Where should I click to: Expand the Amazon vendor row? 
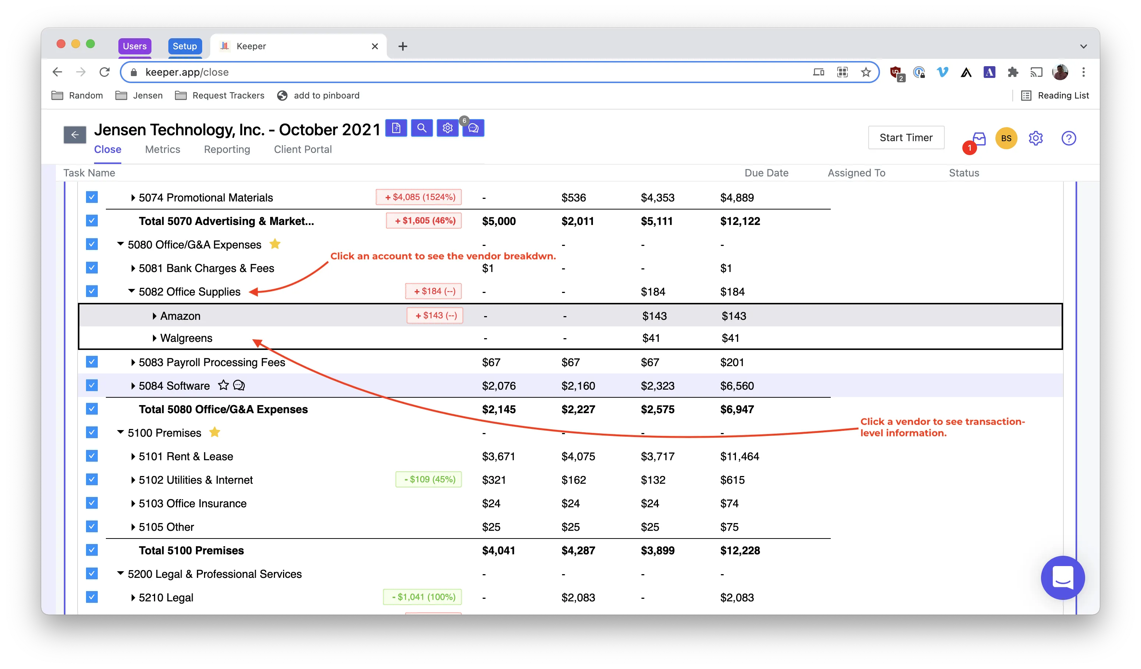[154, 316]
